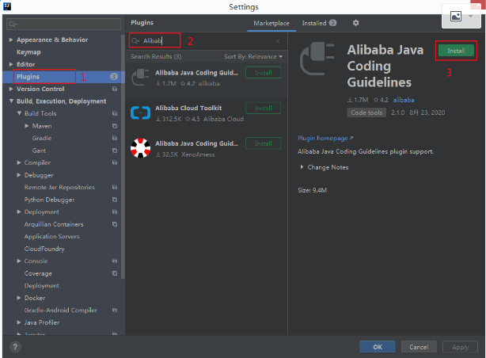Click the IntelliJ icon in the title bar
This screenshot has height=358, width=486.
pyautogui.click(x=7, y=6)
